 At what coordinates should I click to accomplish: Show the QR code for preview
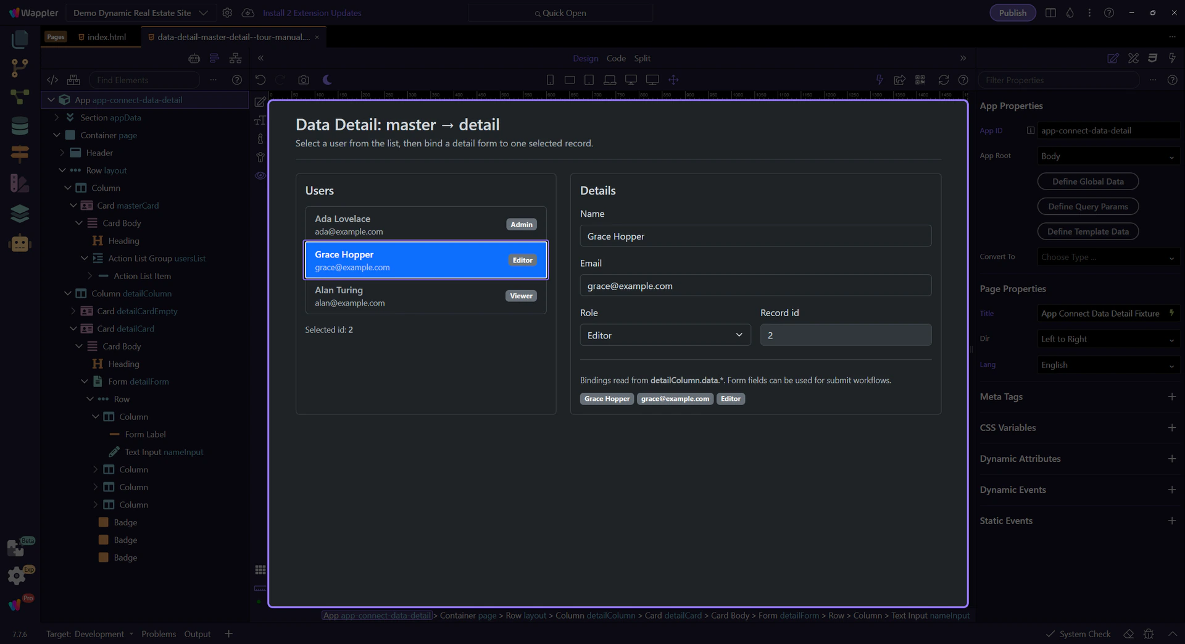point(920,80)
